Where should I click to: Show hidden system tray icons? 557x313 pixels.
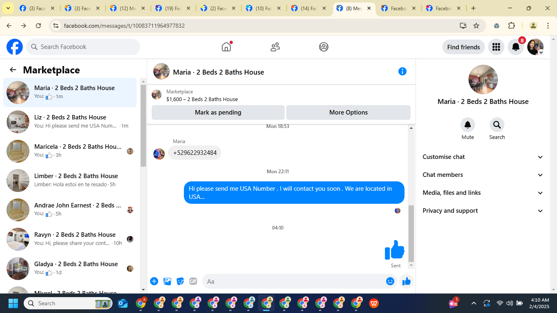click(x=473, y=303)
